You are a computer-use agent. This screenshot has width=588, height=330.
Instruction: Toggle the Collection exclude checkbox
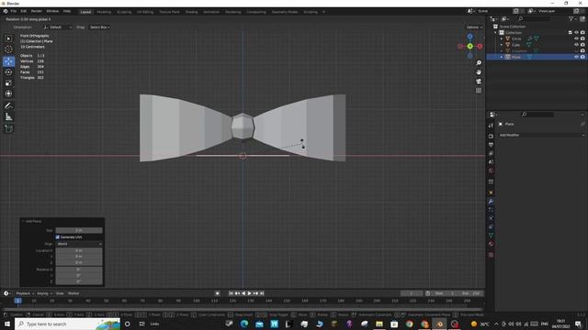(x=570, y=33)
